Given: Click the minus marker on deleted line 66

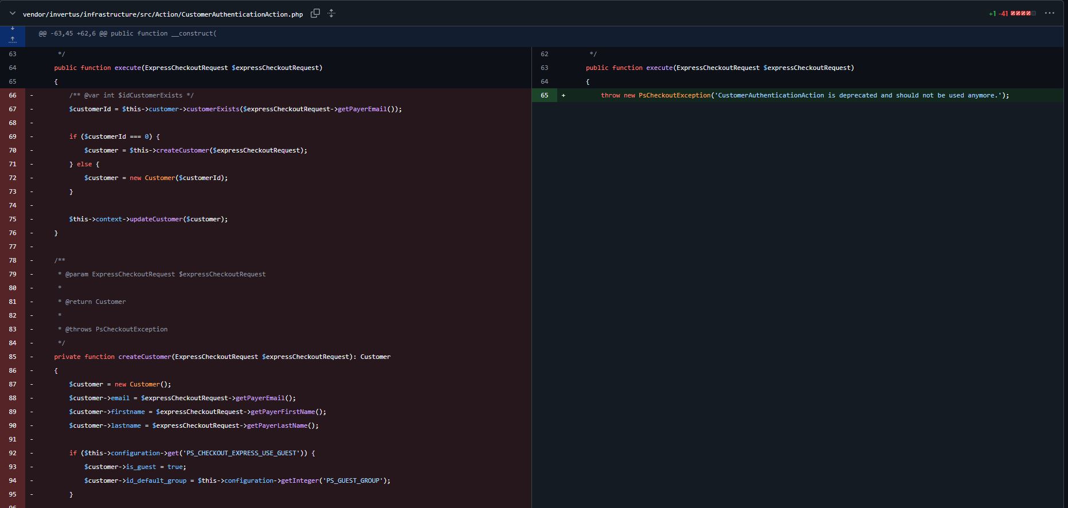Looking at the screenshot, I should 32,95.
